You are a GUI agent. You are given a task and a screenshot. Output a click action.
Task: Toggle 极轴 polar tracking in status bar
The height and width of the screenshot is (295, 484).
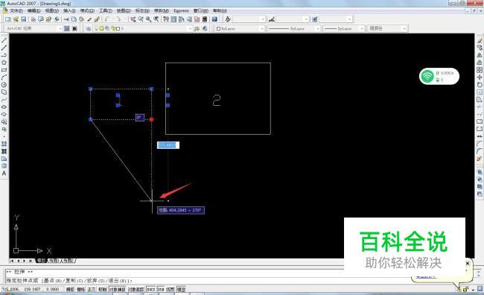pos(103,290)
